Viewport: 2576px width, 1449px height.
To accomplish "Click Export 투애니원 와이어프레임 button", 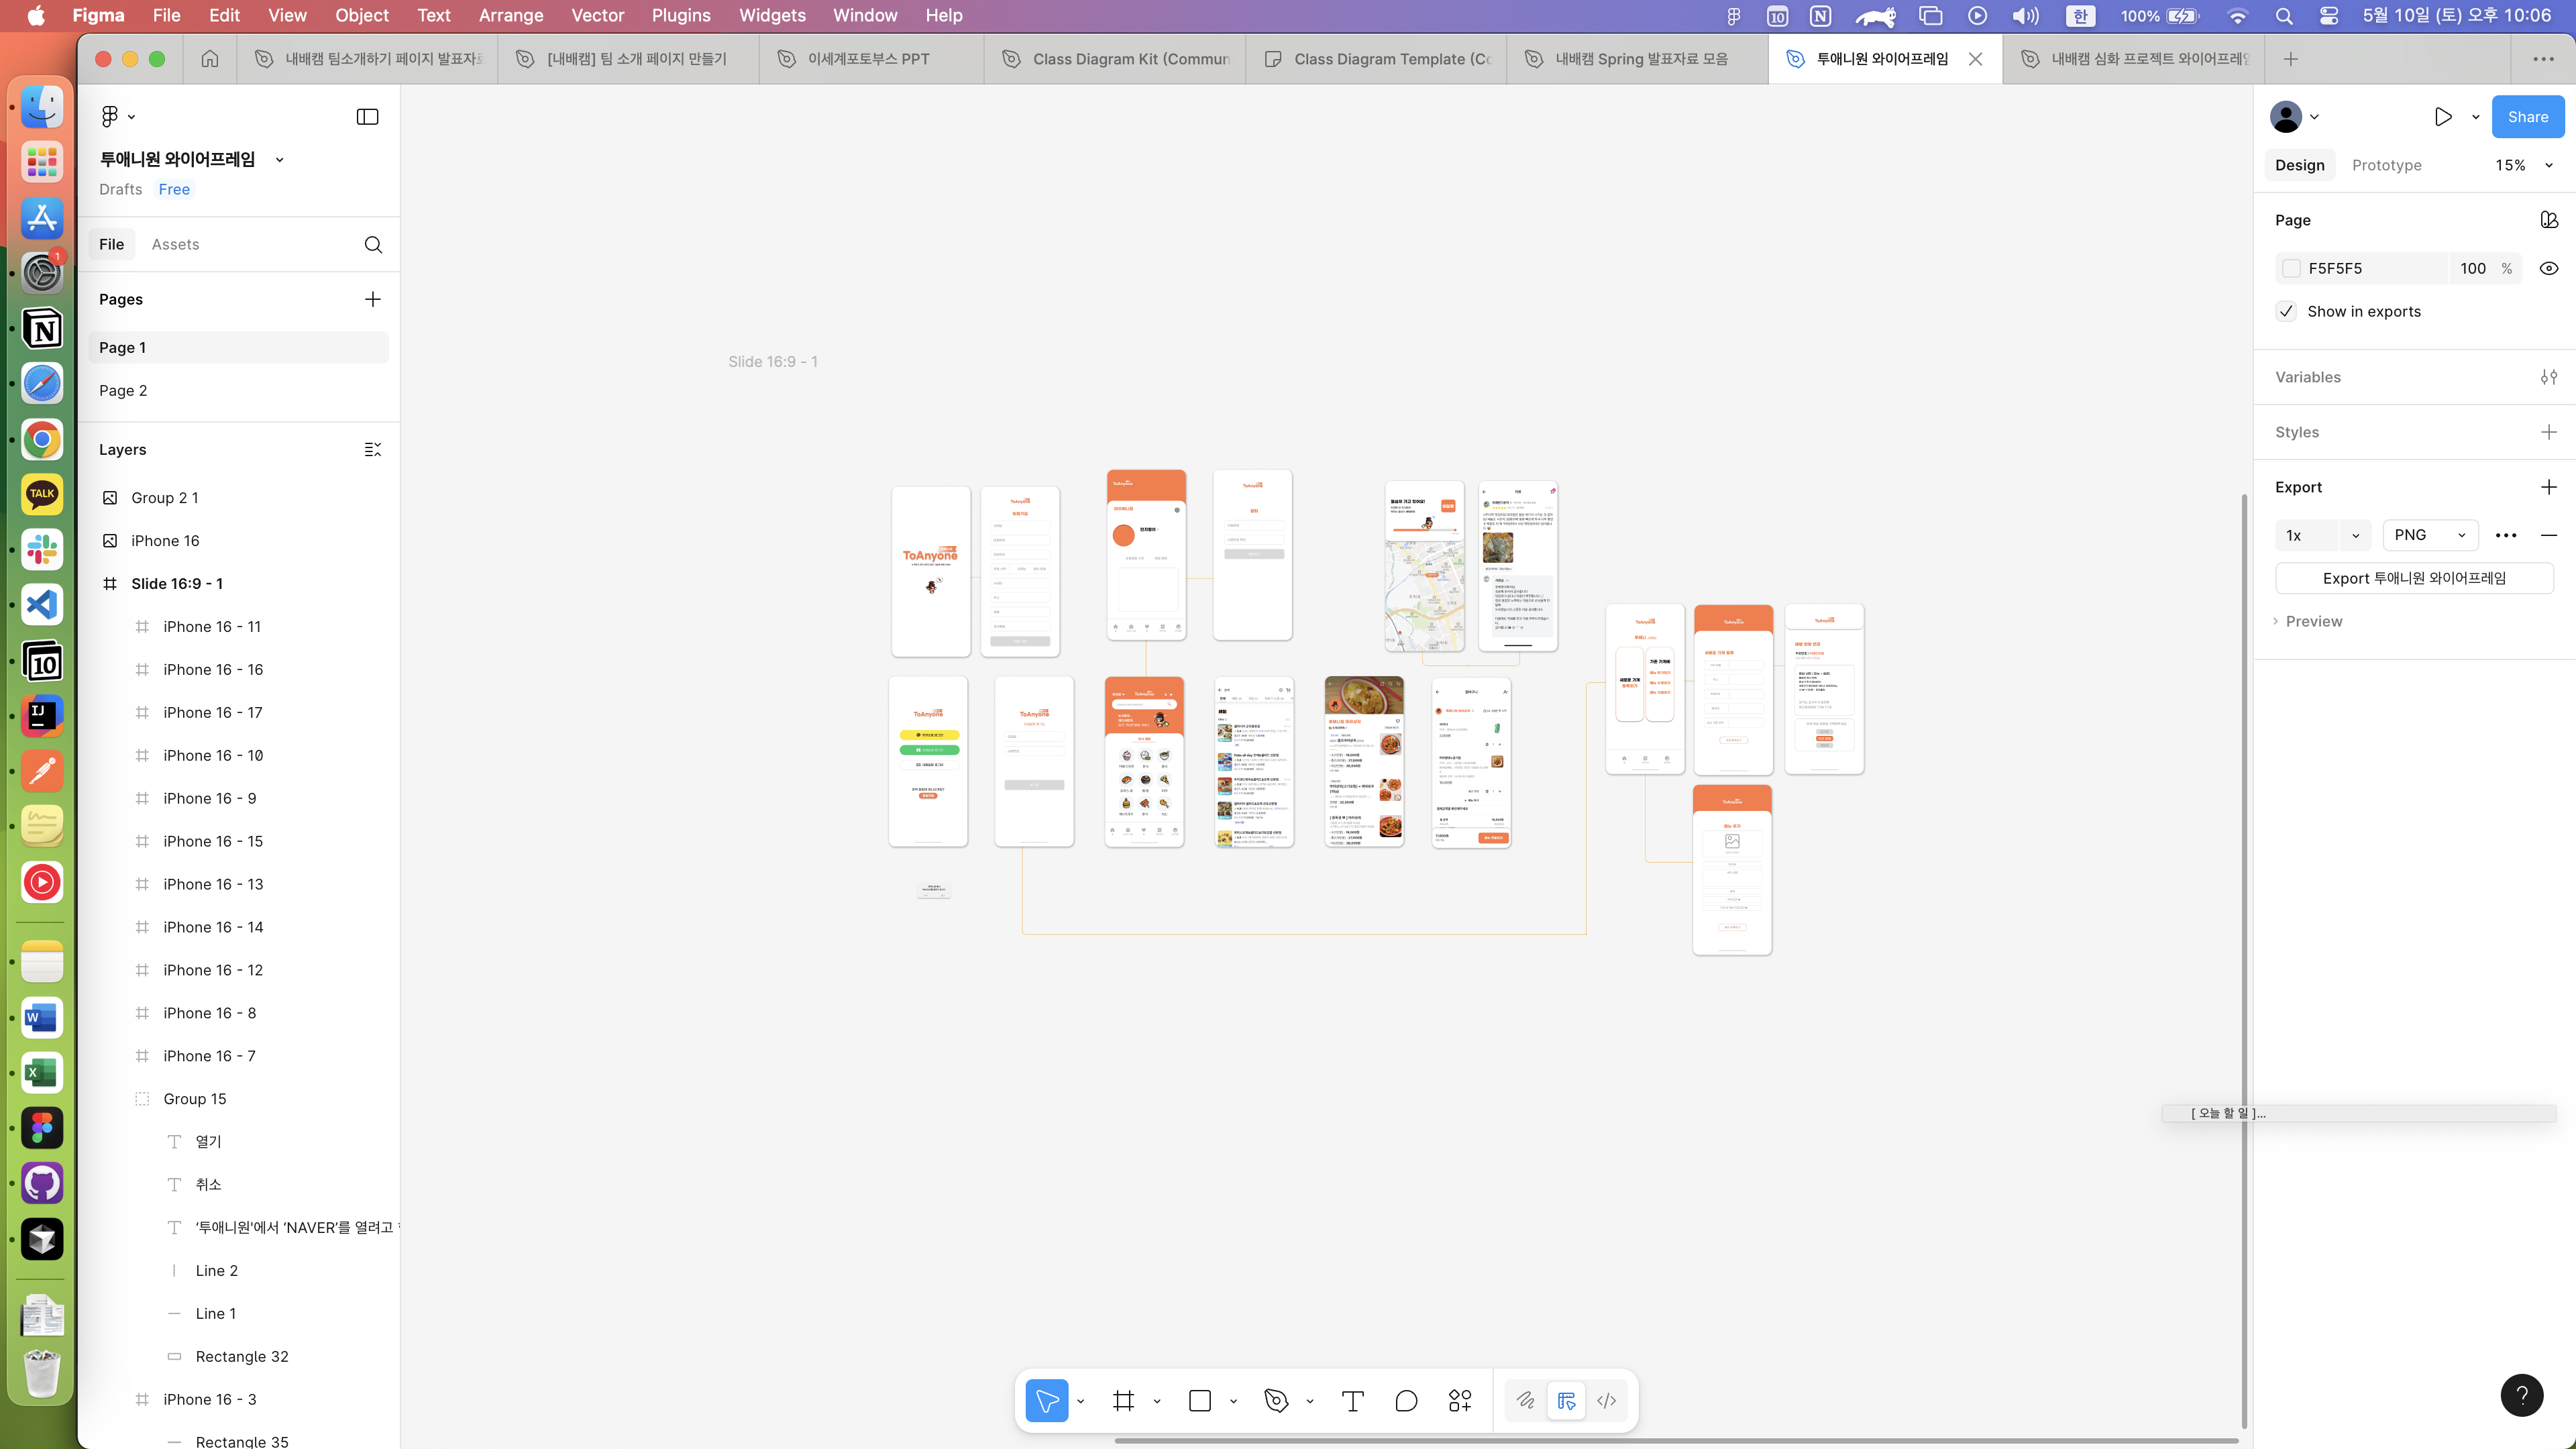I will click(x=2413, y=578).
